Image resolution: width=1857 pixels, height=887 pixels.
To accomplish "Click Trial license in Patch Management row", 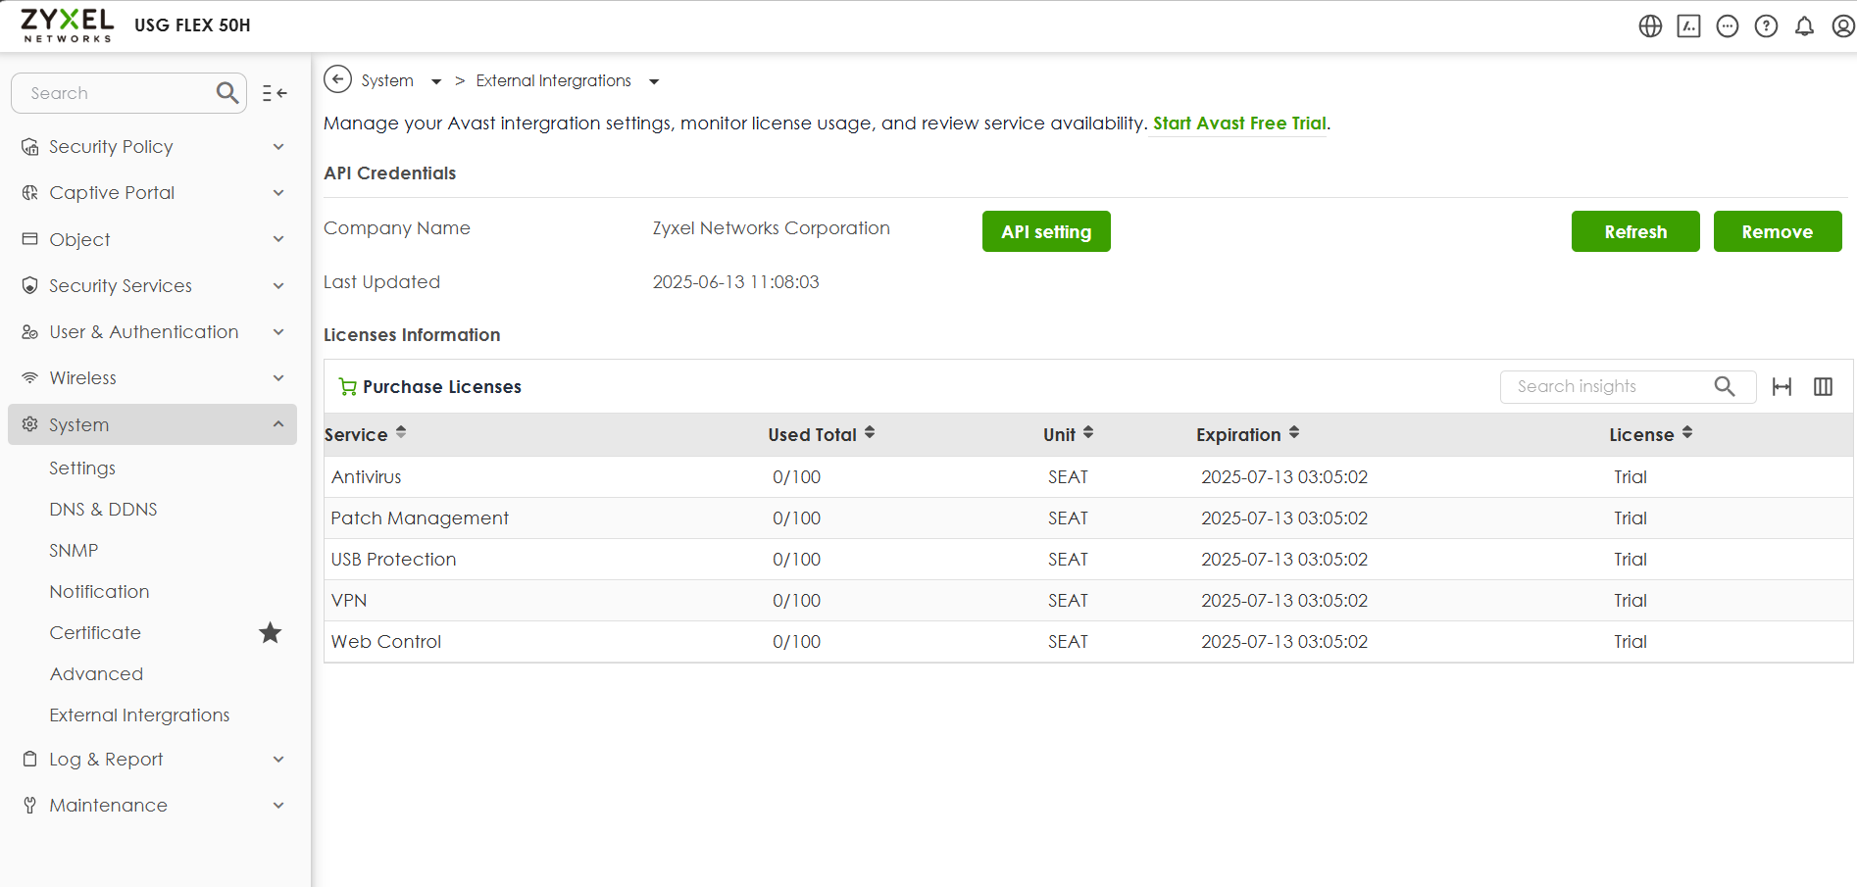I will pos(1631,518).
